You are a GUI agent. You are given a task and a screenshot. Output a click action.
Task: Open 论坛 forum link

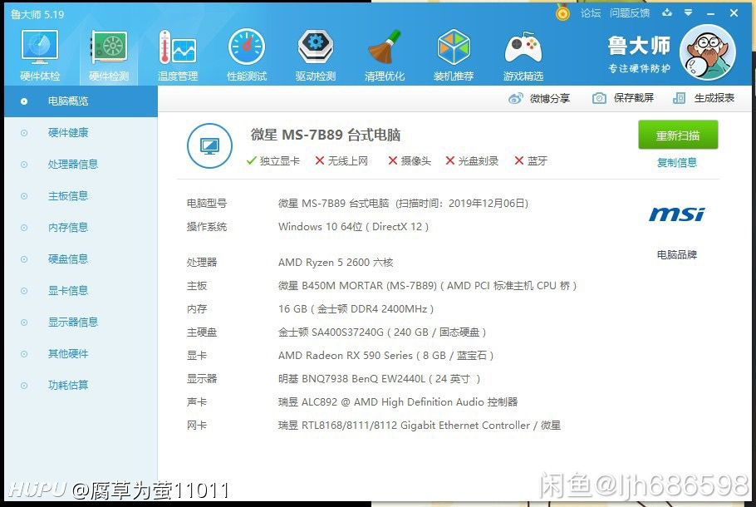(590, 13)
